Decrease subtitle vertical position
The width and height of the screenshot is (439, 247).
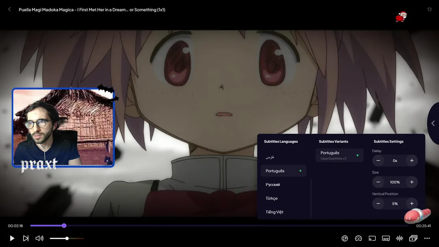pos(378,203)
